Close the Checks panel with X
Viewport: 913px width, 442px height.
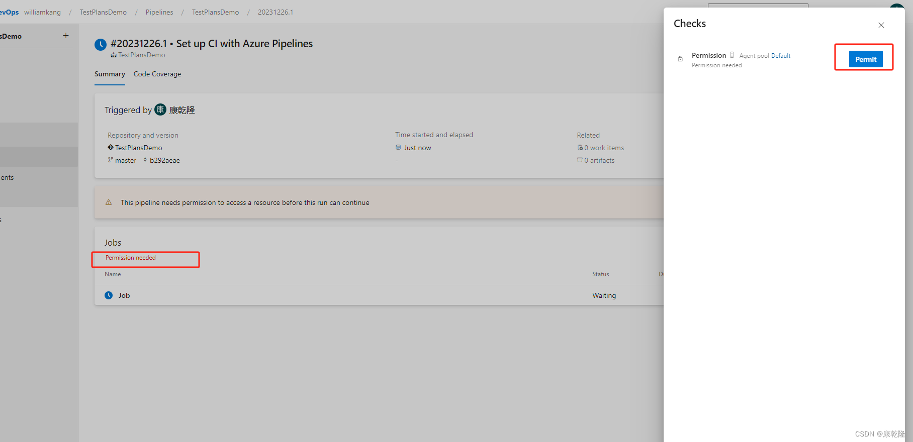881,25
